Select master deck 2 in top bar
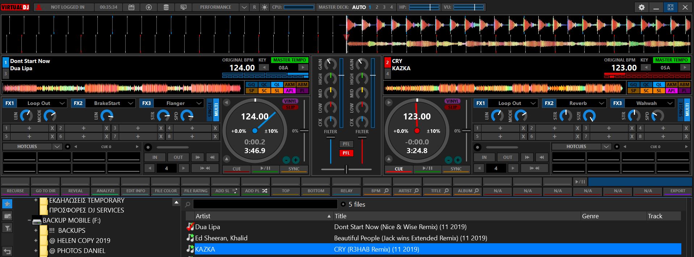The image size is (694, 257). (x=377, y=7)
